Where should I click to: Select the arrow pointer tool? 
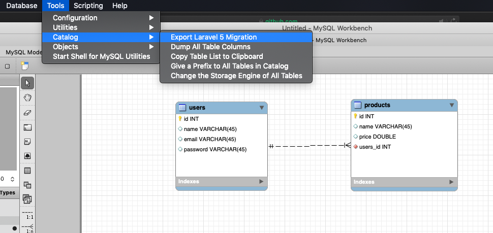(27, 83)
